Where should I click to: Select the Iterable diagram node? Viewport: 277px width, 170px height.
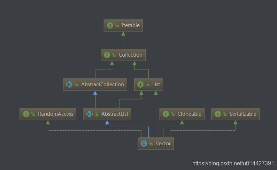(123, 25)
